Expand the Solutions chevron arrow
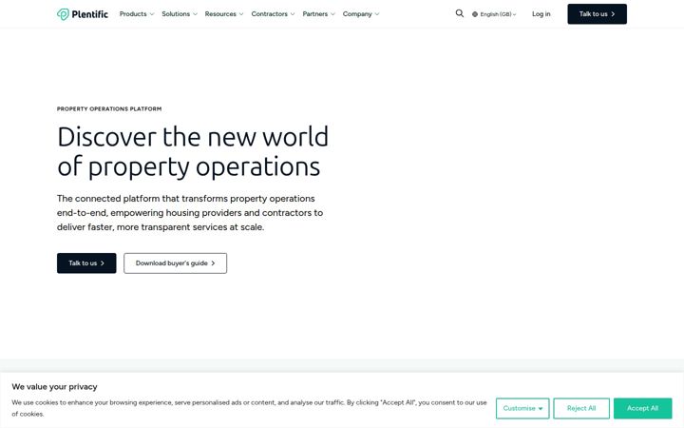The width and height of the screenshot is (684, 428). 195,14
